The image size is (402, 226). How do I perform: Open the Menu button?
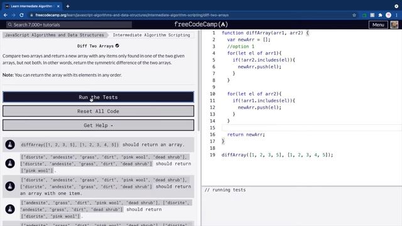(x=378, y=24)
